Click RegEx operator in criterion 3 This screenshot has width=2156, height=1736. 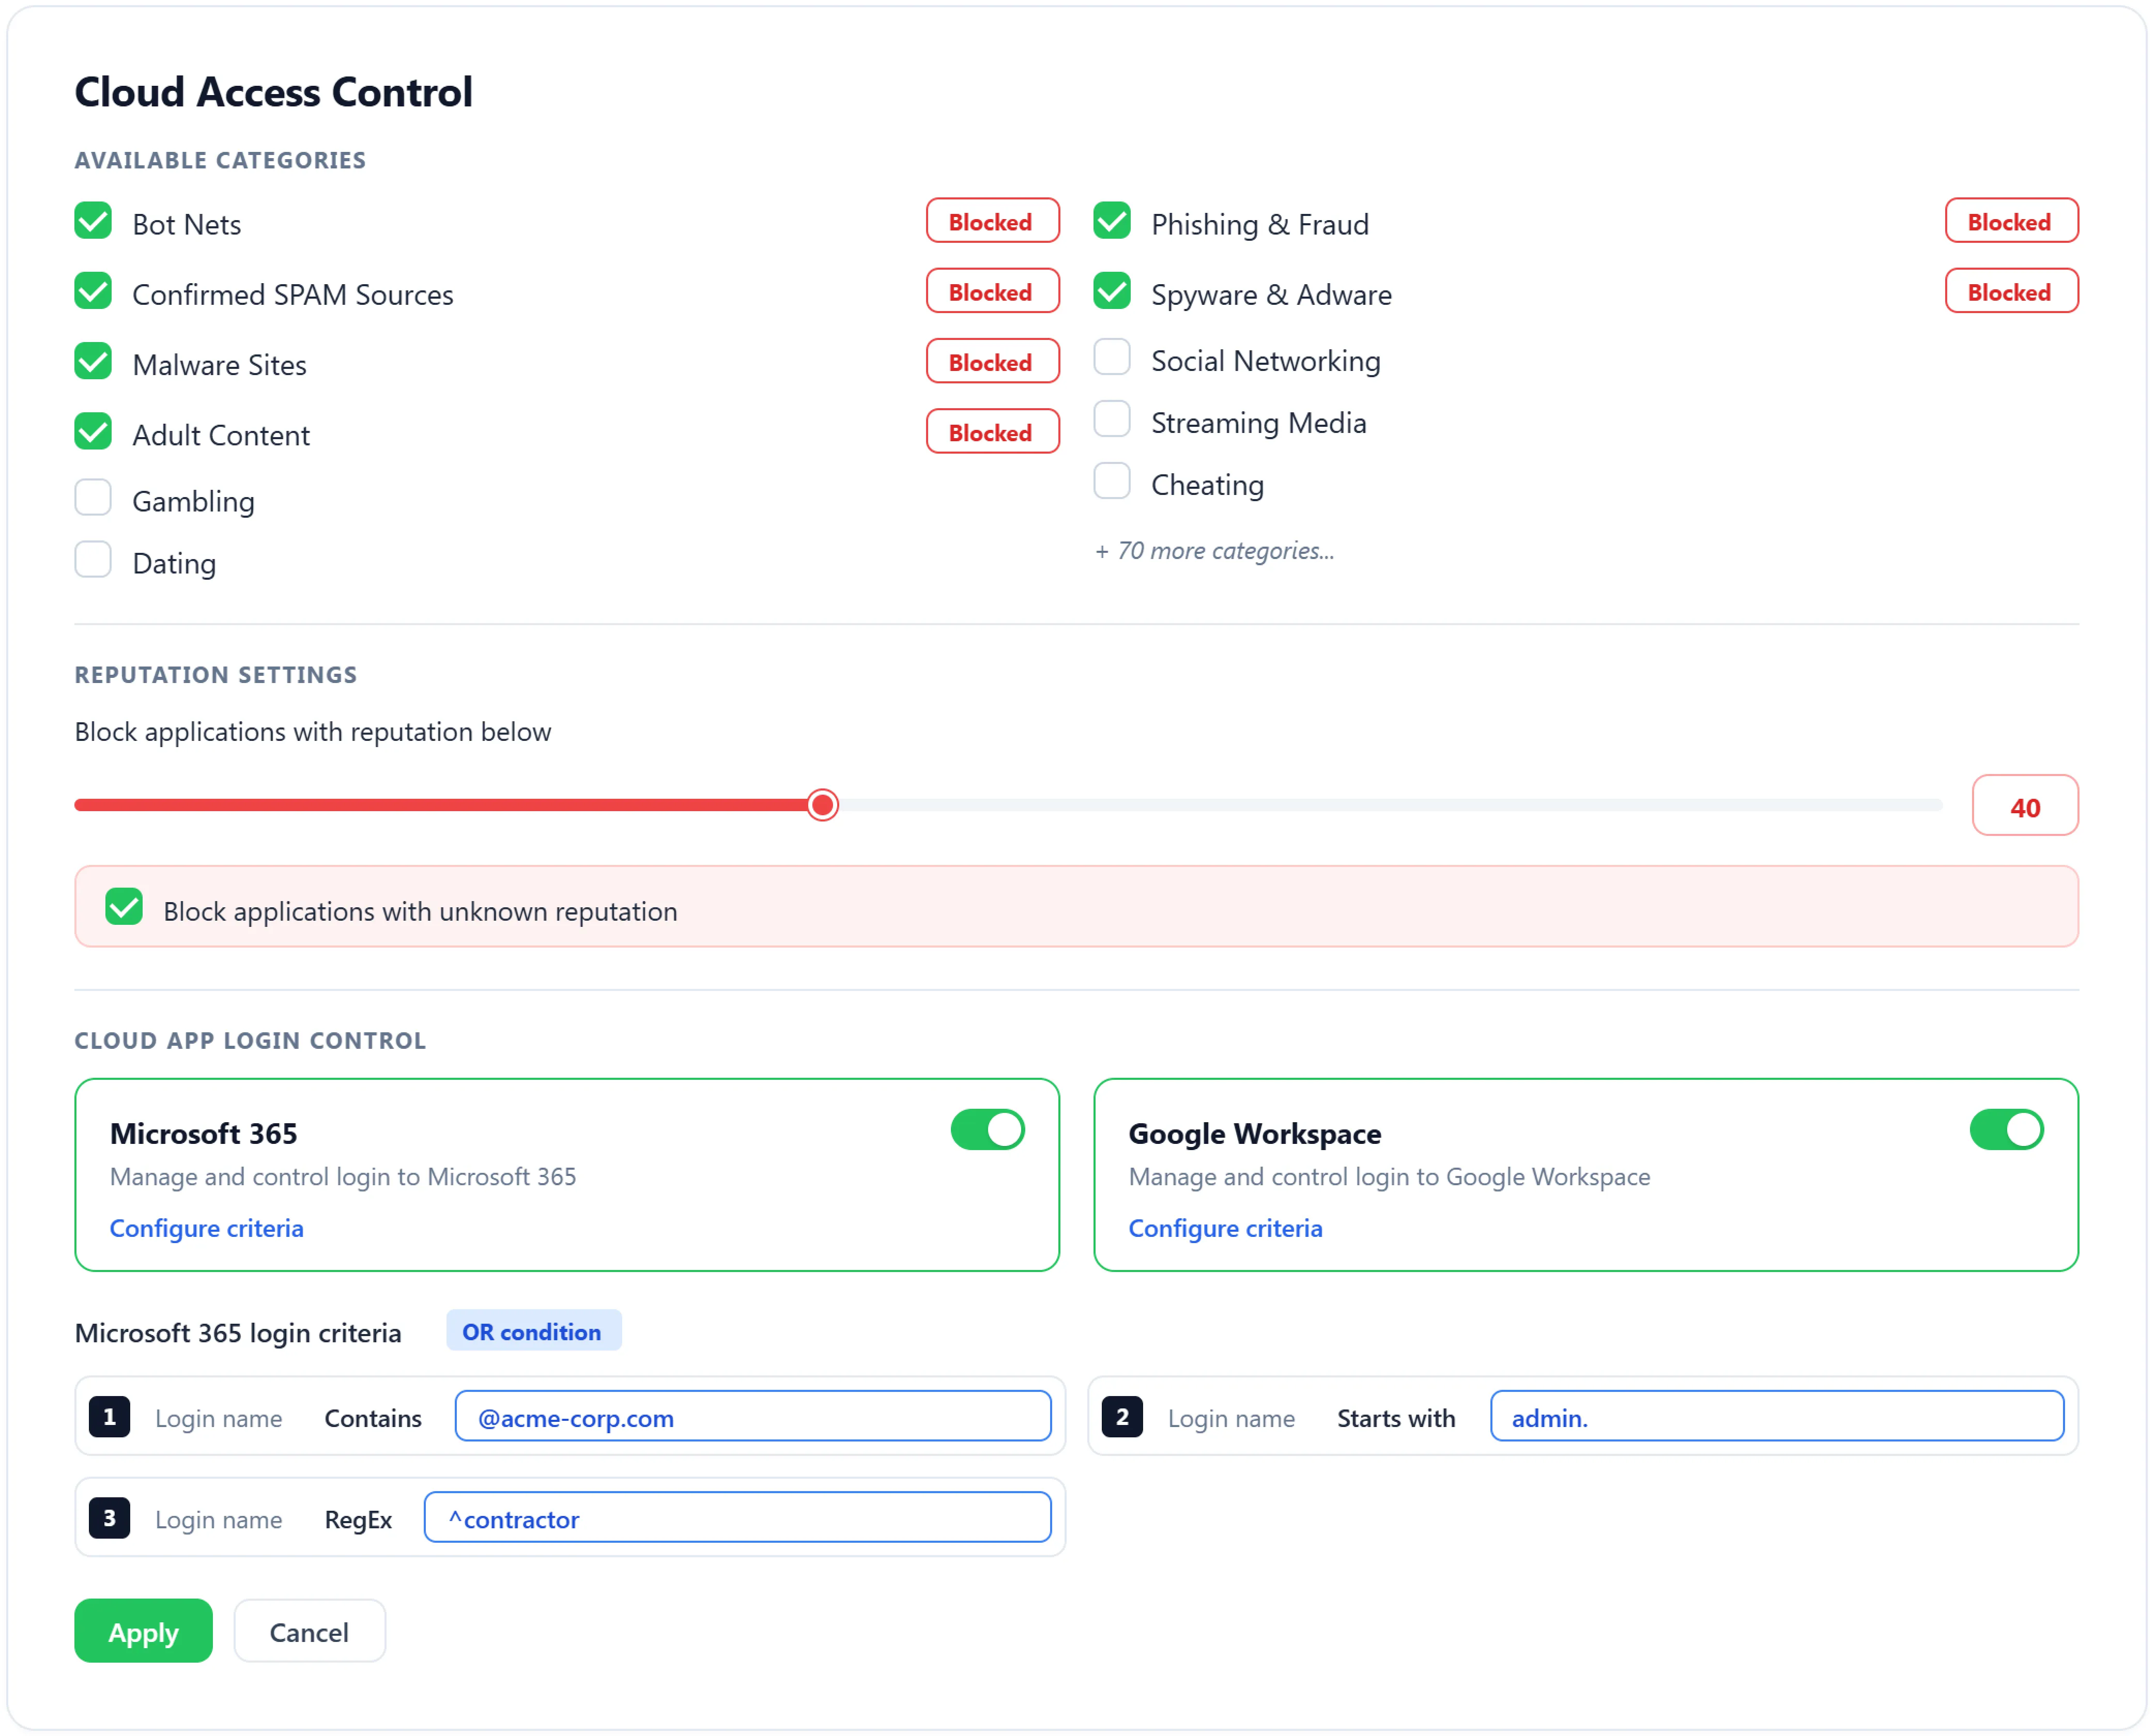pos(358,1520)
